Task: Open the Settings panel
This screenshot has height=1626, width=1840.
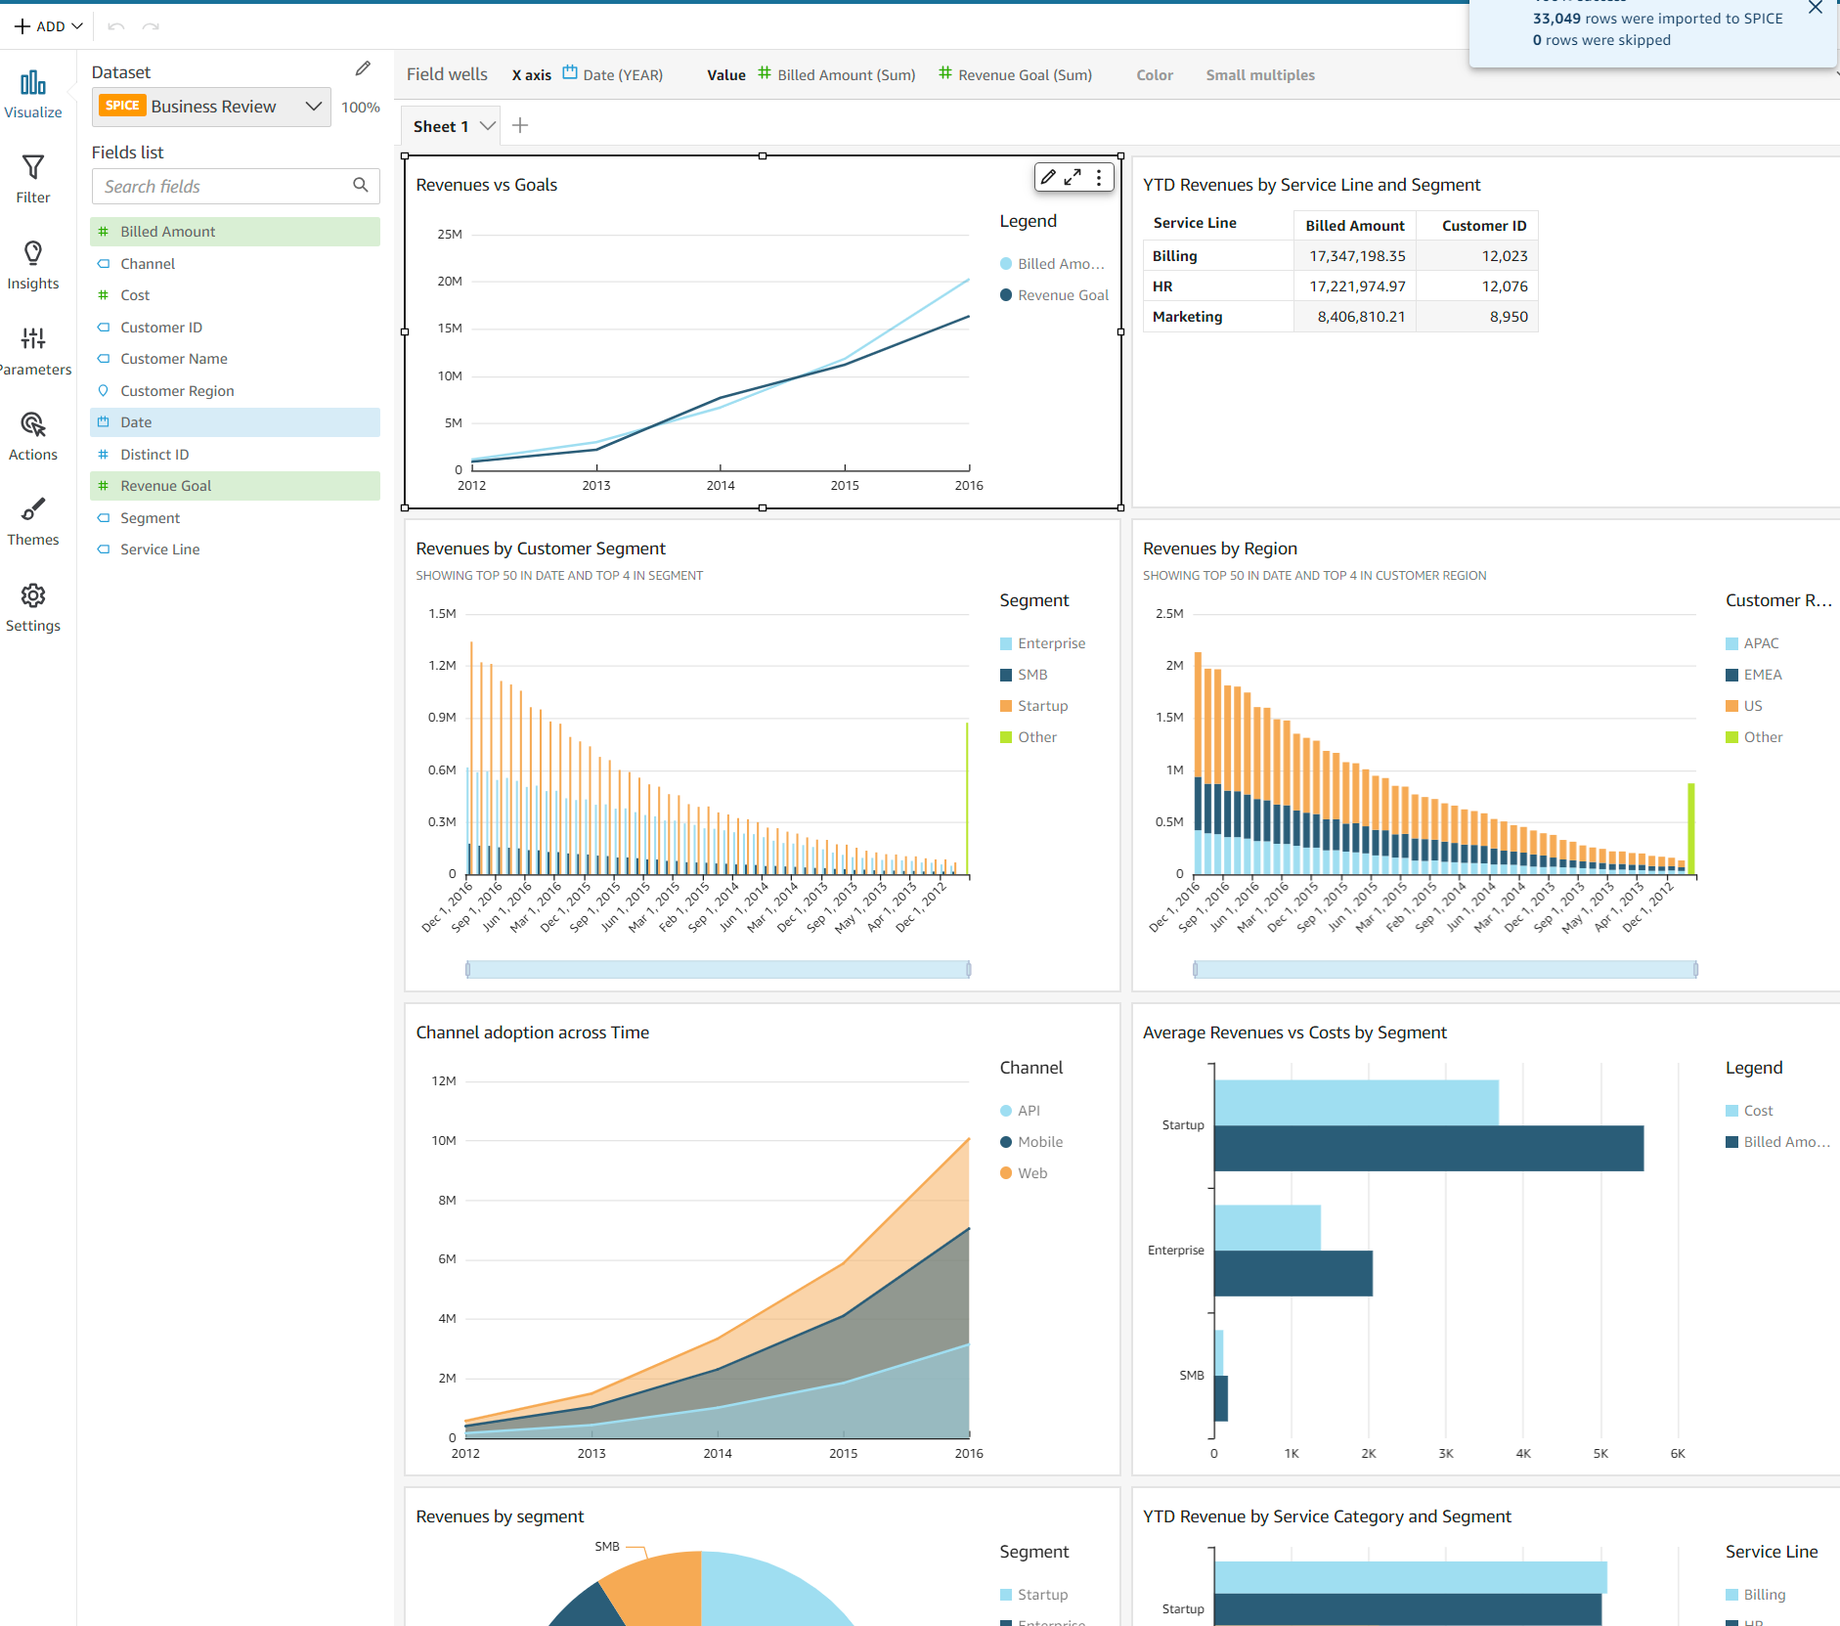Action: point(33,608)
